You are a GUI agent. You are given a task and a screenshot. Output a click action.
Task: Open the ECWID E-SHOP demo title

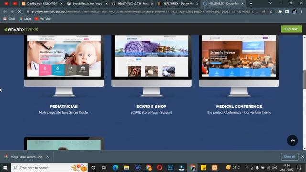coord(151,107)
